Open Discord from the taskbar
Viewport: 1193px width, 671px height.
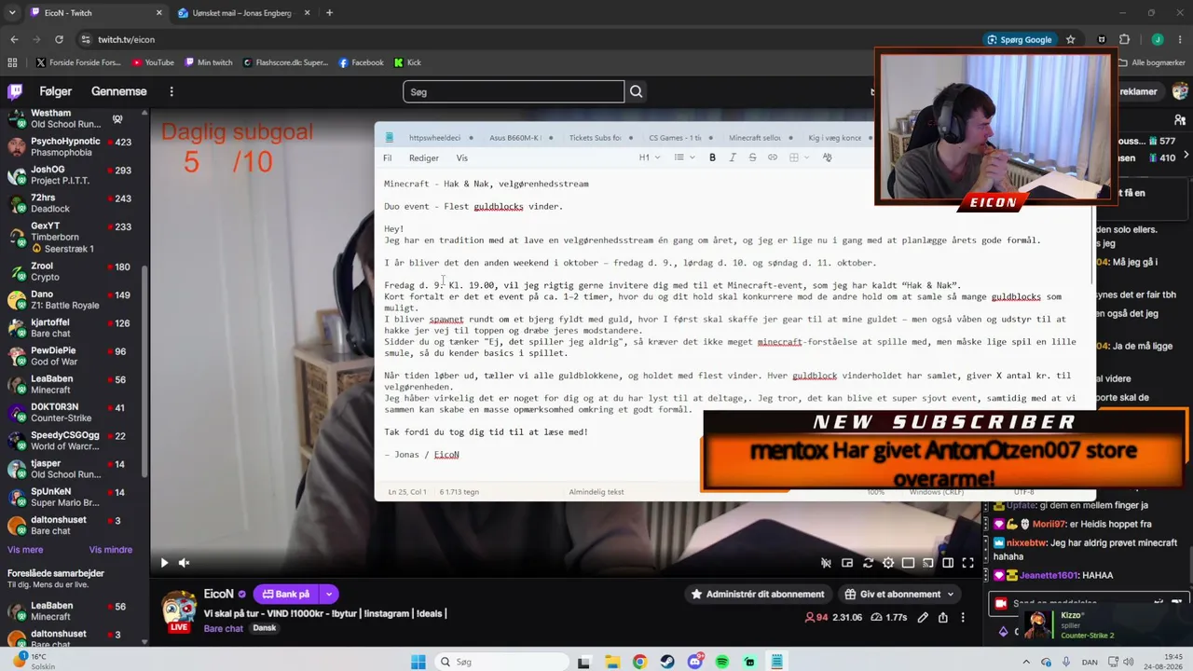click(x=695, y=662)
